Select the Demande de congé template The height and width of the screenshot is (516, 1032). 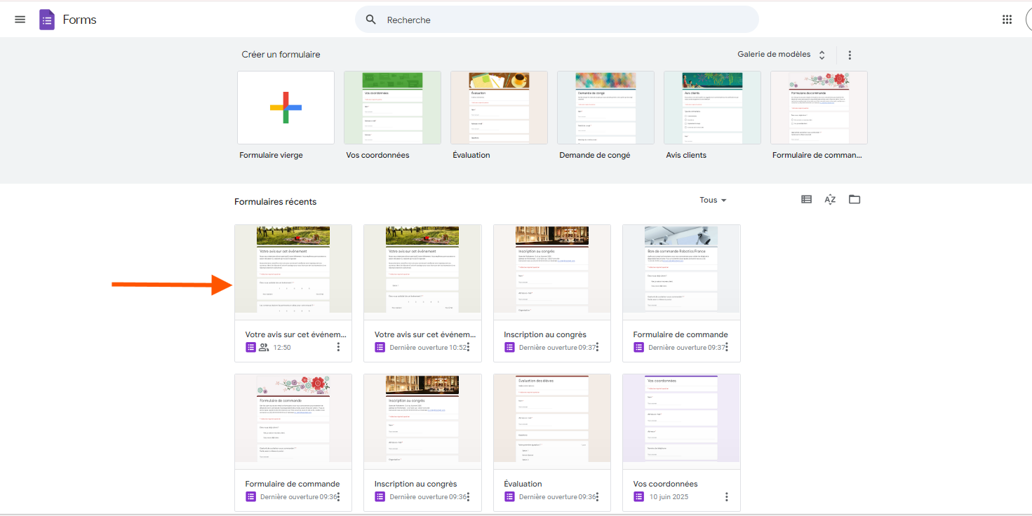pyautogui.click(x=605, y=108)
